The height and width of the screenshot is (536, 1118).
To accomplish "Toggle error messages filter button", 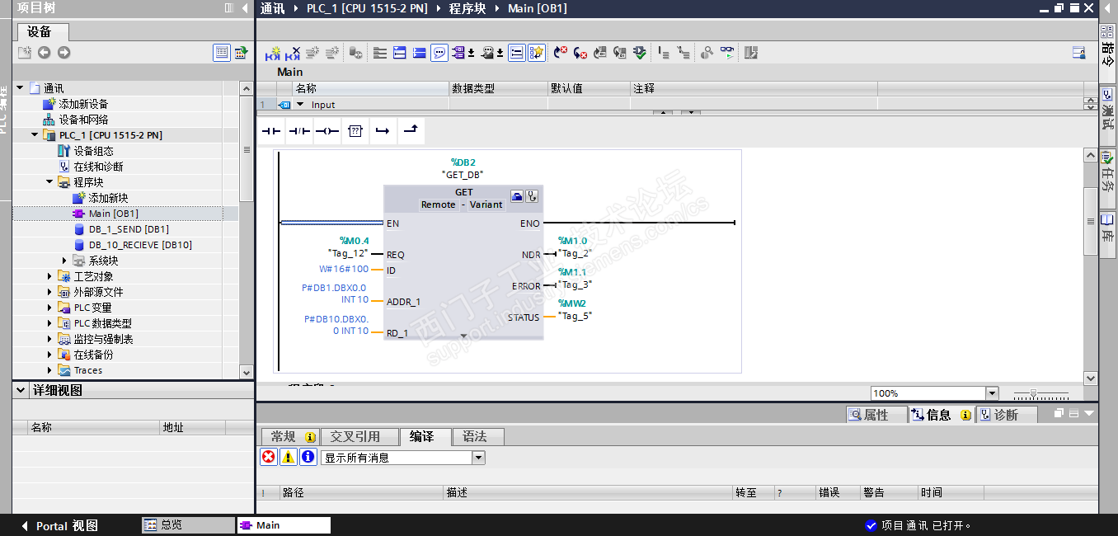I will [x=269, y=457].
